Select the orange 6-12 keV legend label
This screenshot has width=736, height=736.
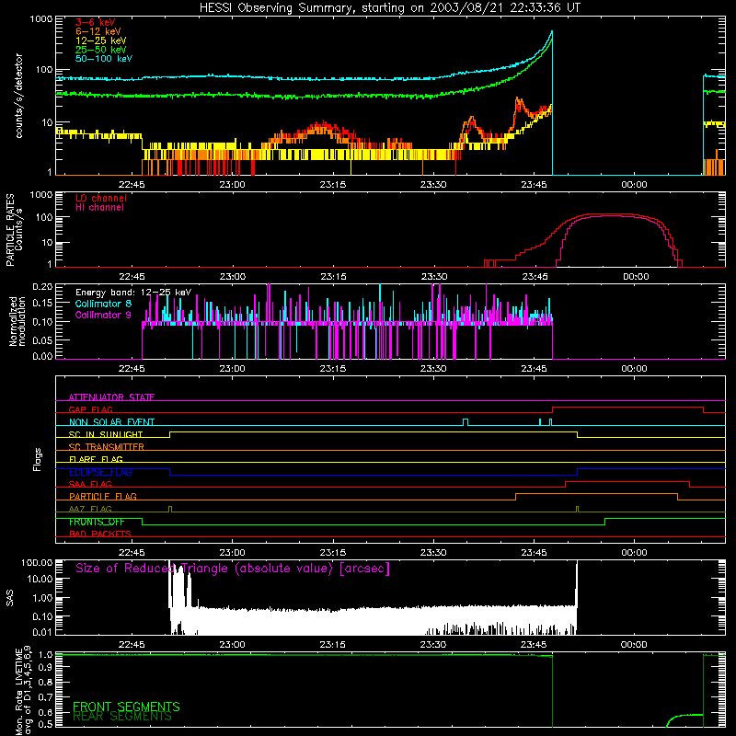(x=98, y=31)
